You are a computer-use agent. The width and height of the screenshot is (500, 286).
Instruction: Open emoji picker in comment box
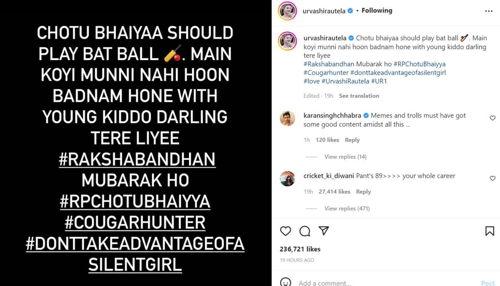tap(286, 282)
